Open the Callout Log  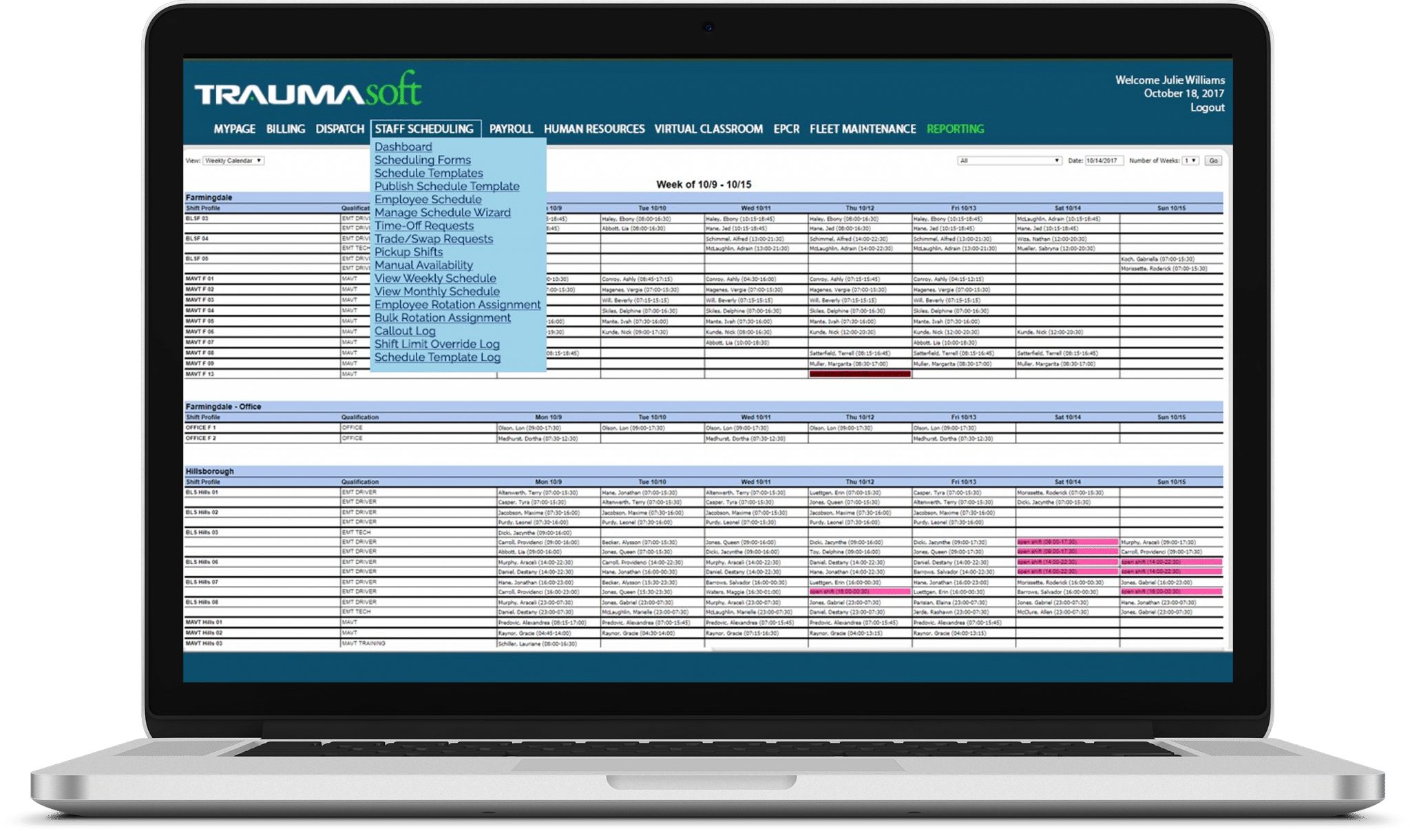[x=405, y=330]
